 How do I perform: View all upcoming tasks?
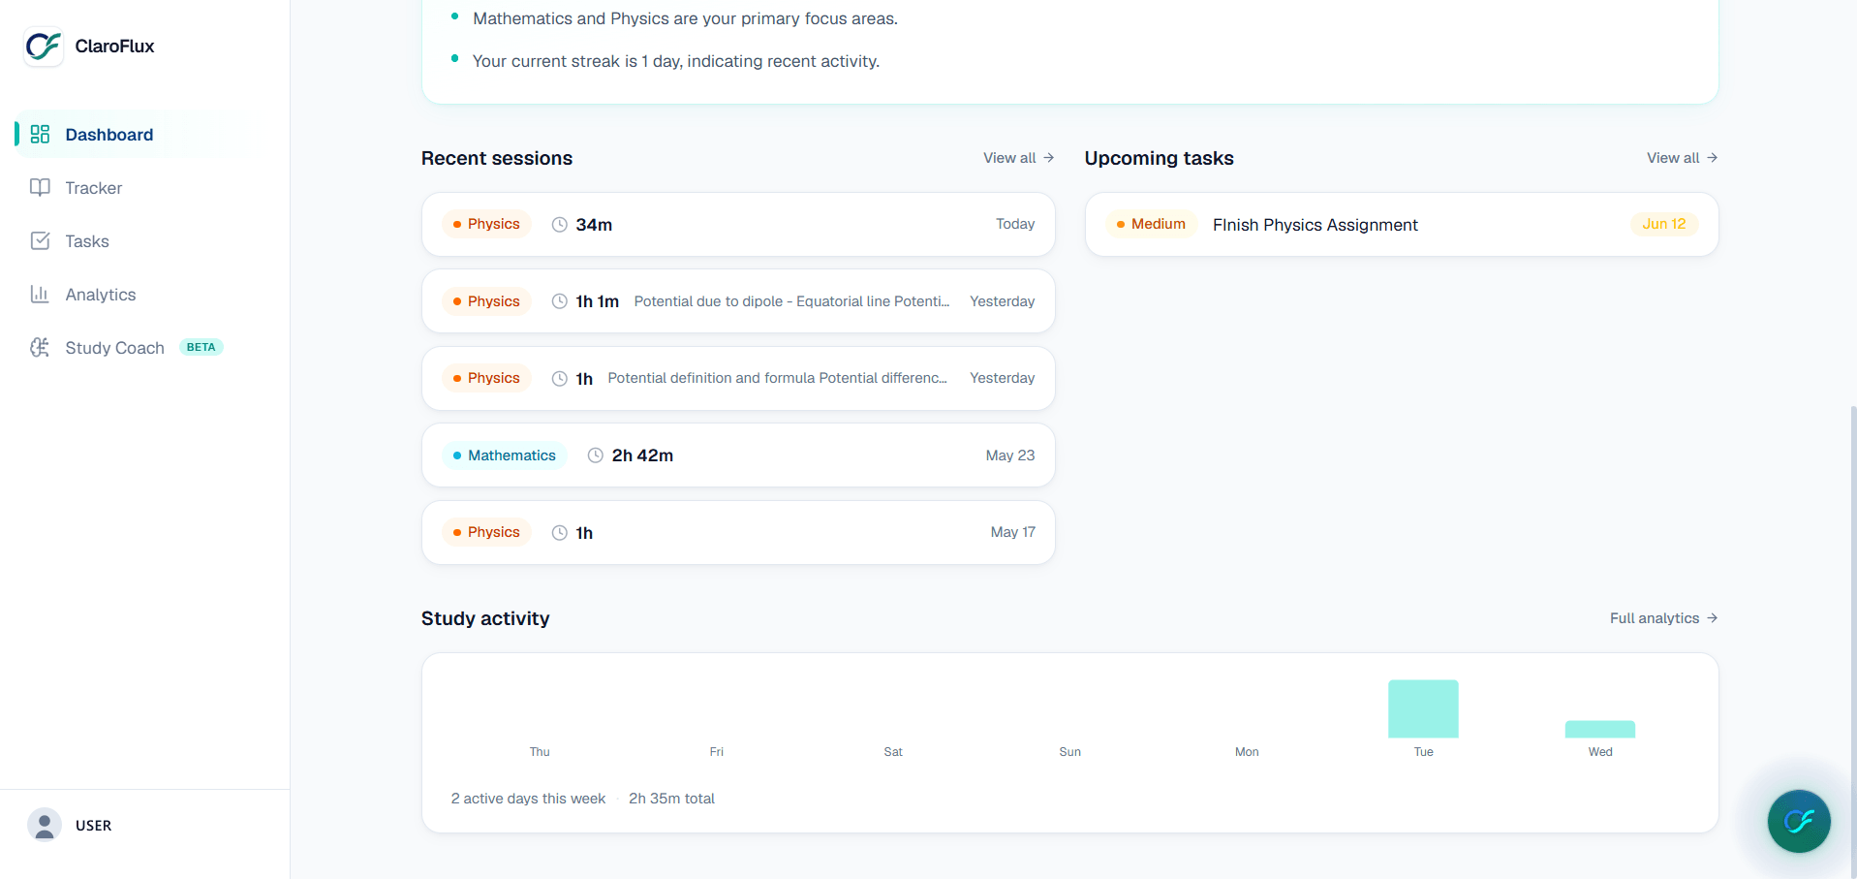point(1682,158)
